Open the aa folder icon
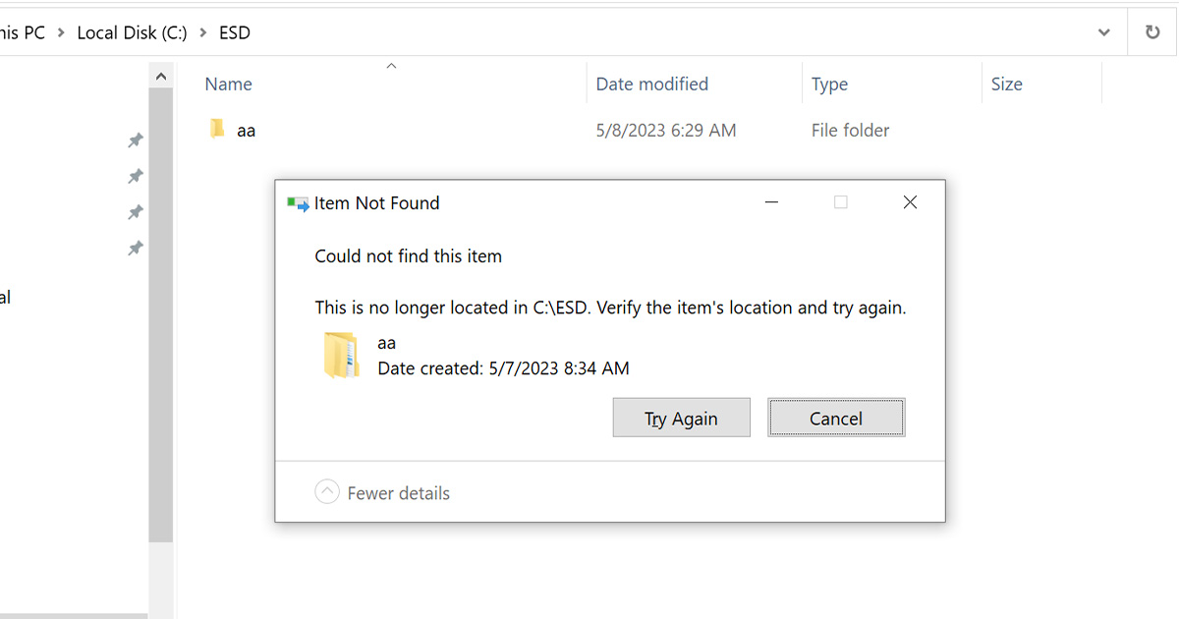 218,129
